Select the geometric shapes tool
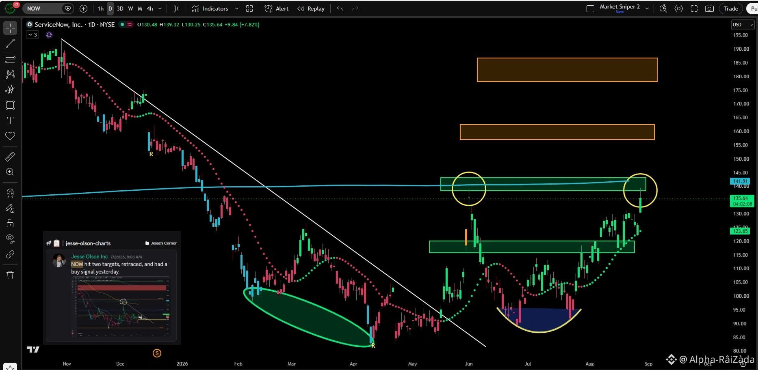 tap(10, 105)
